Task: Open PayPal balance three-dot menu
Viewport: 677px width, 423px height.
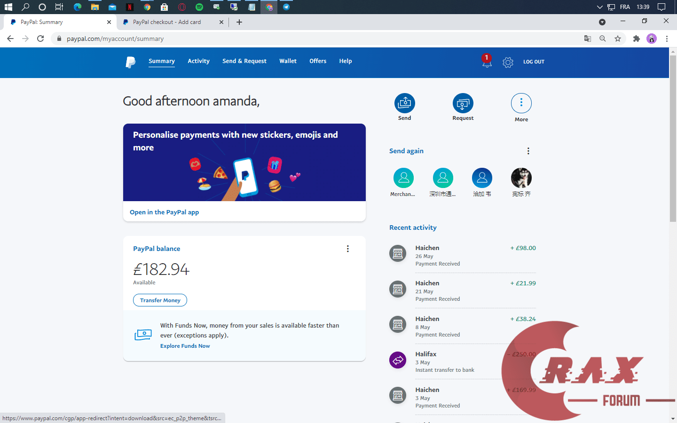Action: coord(348,249)
